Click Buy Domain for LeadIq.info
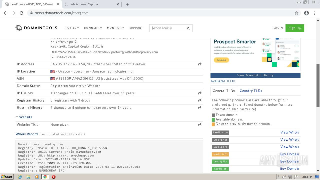 289,154
